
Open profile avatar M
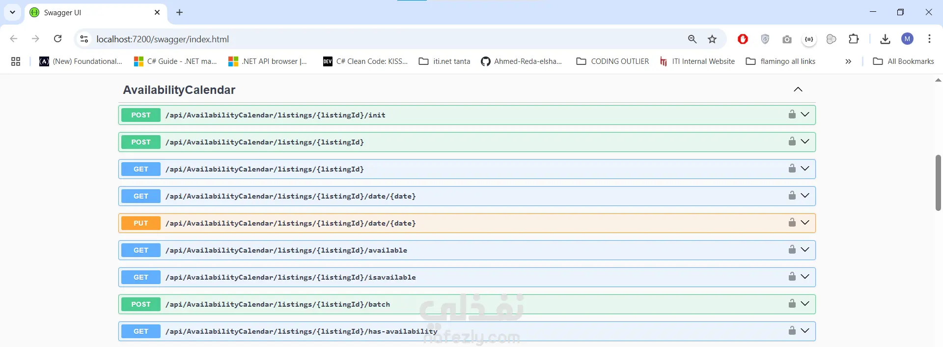tap(907, 39)
